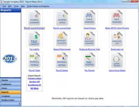Export payroll to QuickBooks IIF
This screenshot has height=107, width=139.
coord(34,85)
